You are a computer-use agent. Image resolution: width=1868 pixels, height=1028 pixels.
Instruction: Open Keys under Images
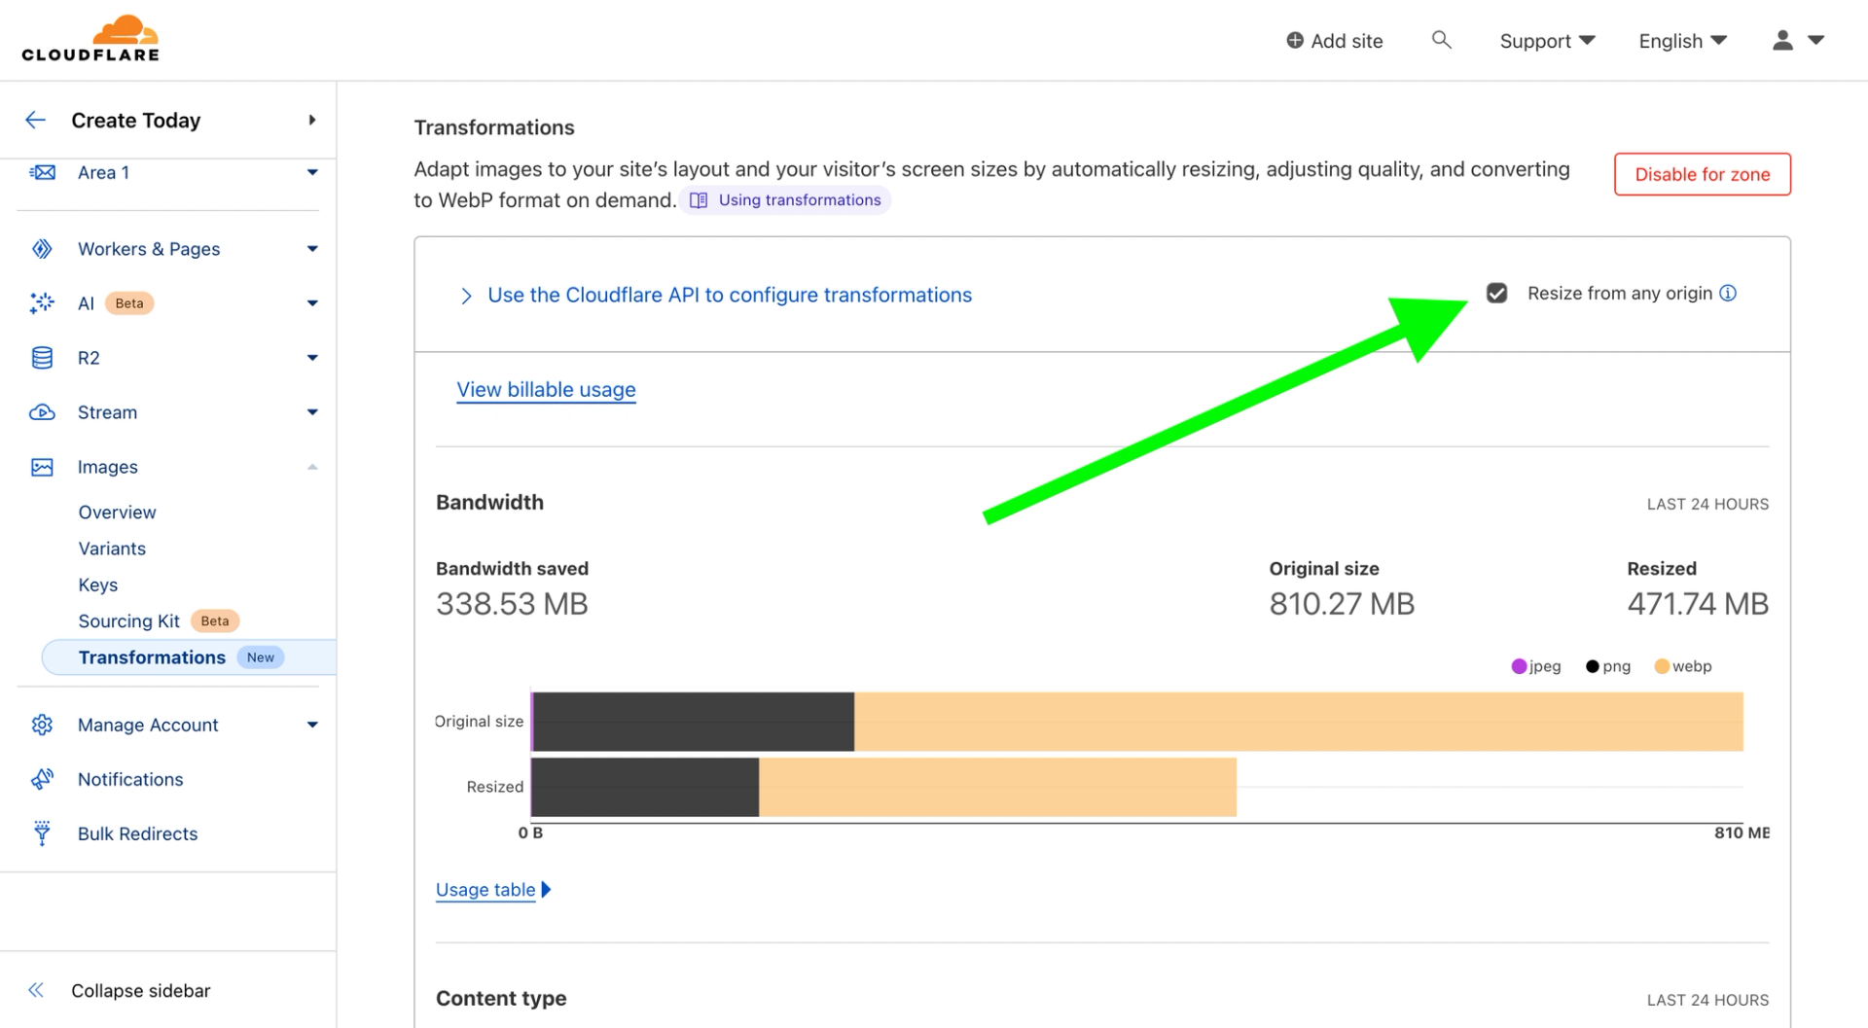(98, 585)
